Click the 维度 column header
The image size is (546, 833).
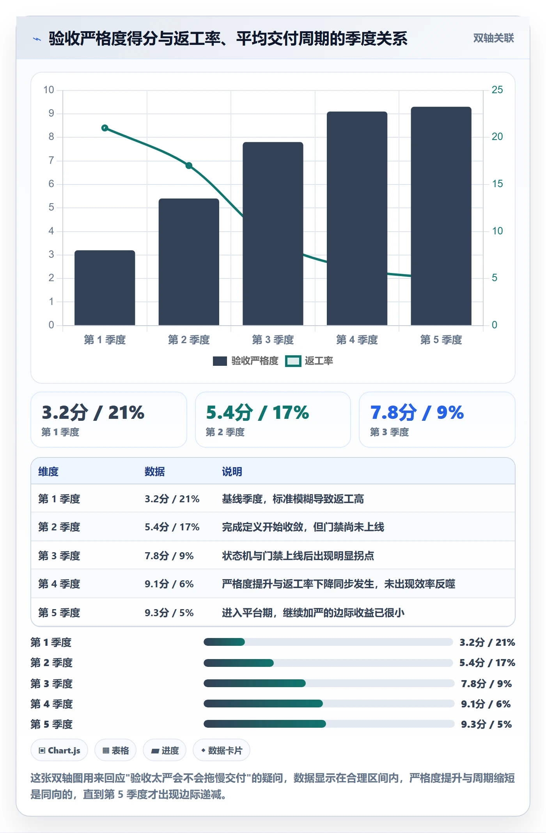point(48,471)
